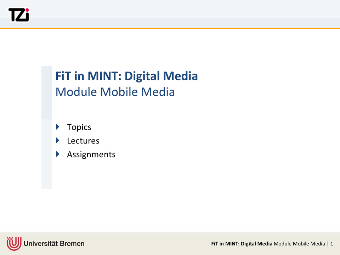Choose the Assignments list item
The width and height of the screenshot is (340, 255).
click(91, 154)
